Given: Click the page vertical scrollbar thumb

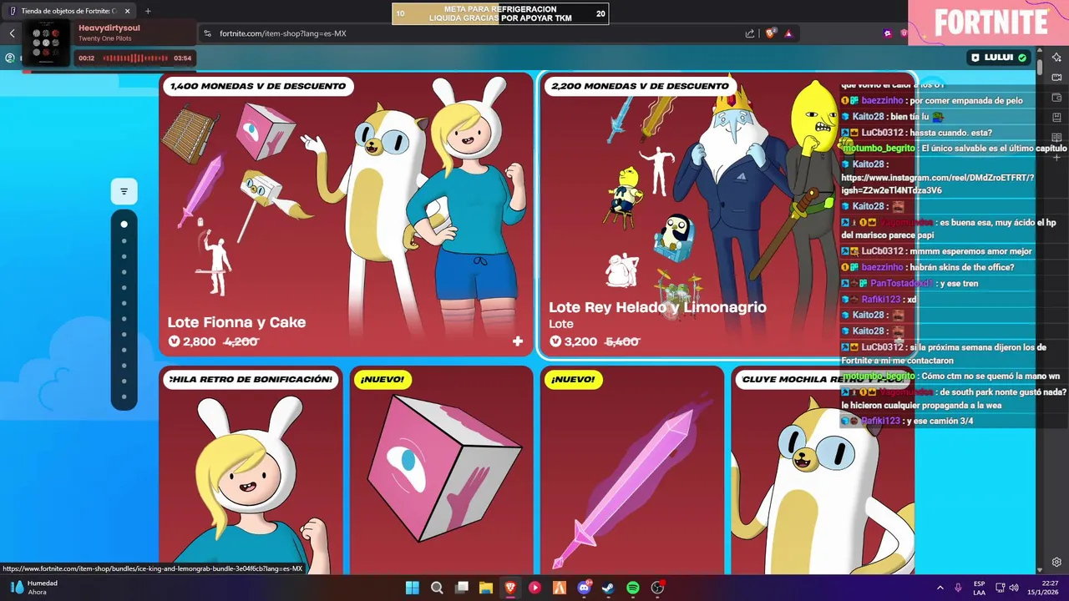Looking at the screenshot, I should point(1040,66).
